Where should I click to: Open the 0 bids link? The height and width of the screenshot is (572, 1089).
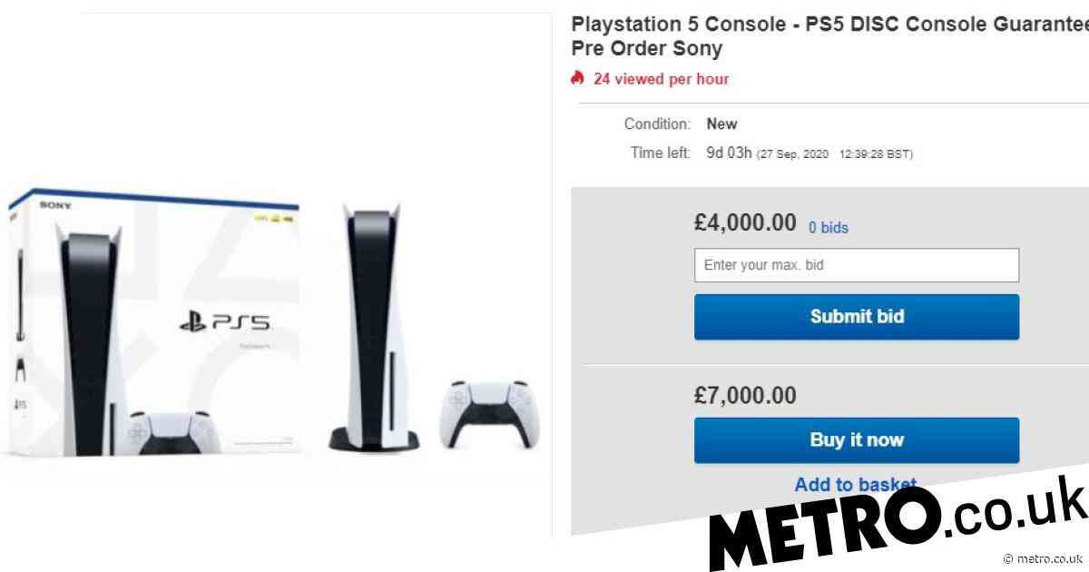[829, 228]
